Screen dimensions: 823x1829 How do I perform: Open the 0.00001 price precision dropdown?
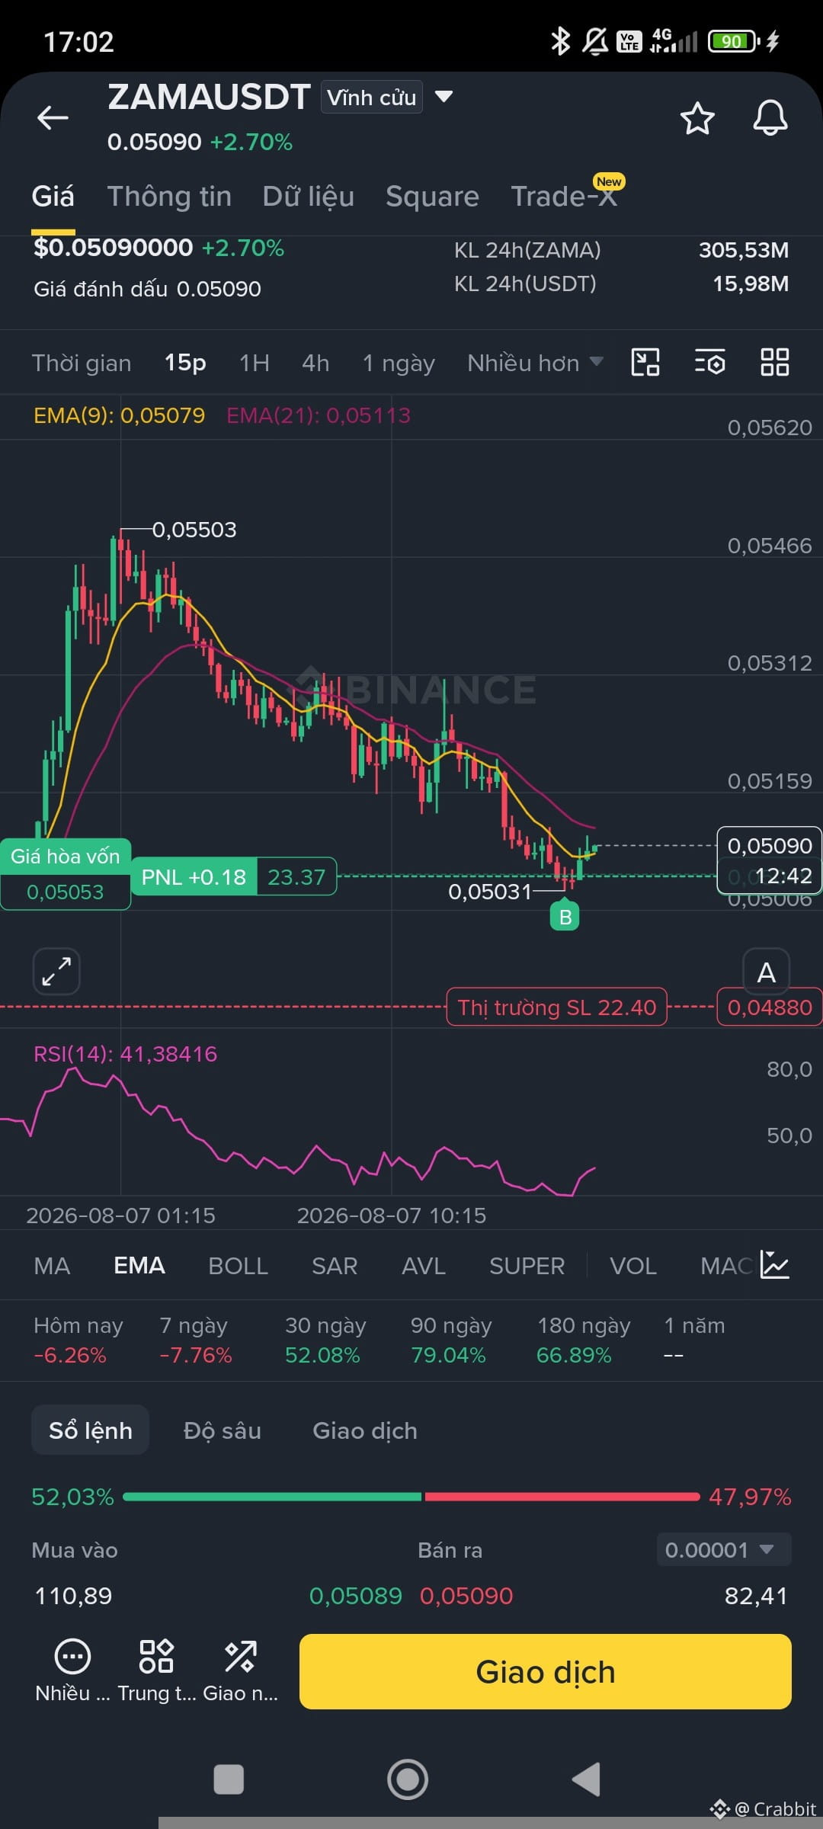(x=724, y=1549)
